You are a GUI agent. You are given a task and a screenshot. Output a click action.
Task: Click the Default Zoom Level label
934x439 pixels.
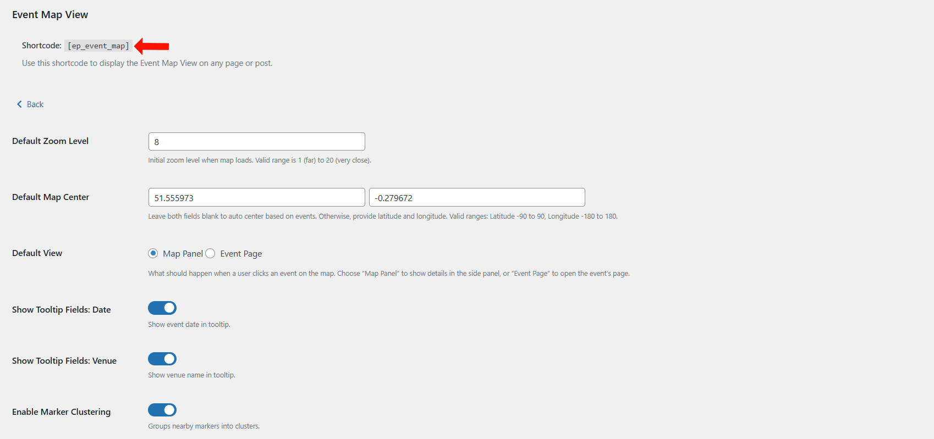coord(50,141)
